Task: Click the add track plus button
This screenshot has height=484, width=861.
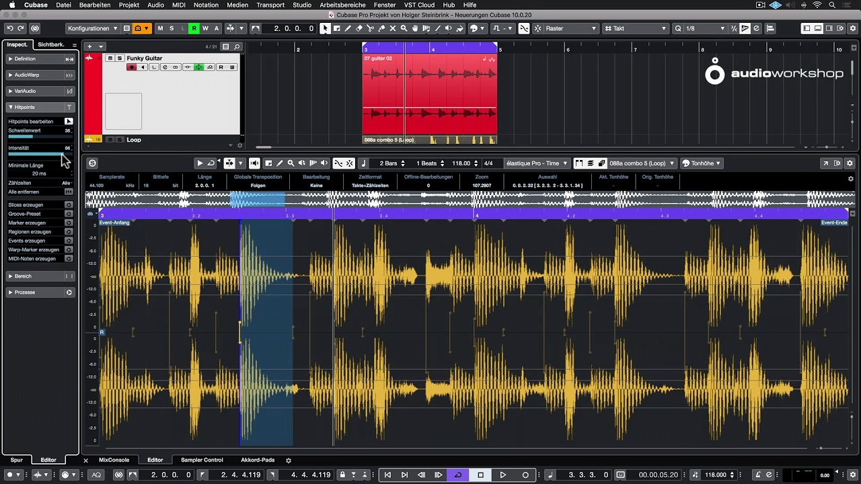Action: coord(89,46)
